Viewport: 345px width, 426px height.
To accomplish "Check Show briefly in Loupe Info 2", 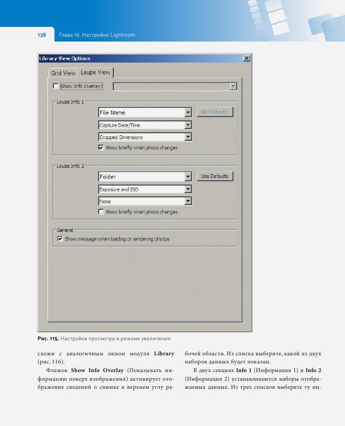I will pos(101,212).
